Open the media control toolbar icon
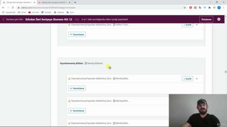Viewport: 227px width, 127px height. pyautogui.click(x=214, y=8)
